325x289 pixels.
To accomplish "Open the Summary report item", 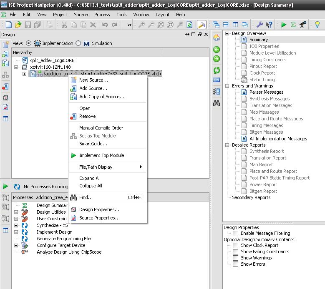I will (259, 40).
